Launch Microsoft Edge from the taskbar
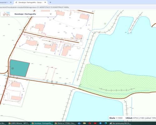 coord(106,123)
